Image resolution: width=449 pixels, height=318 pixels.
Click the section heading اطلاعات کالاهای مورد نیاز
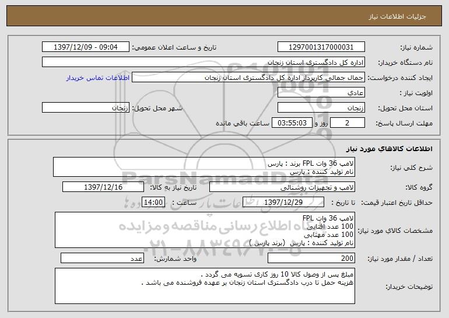tap(390, 149)
